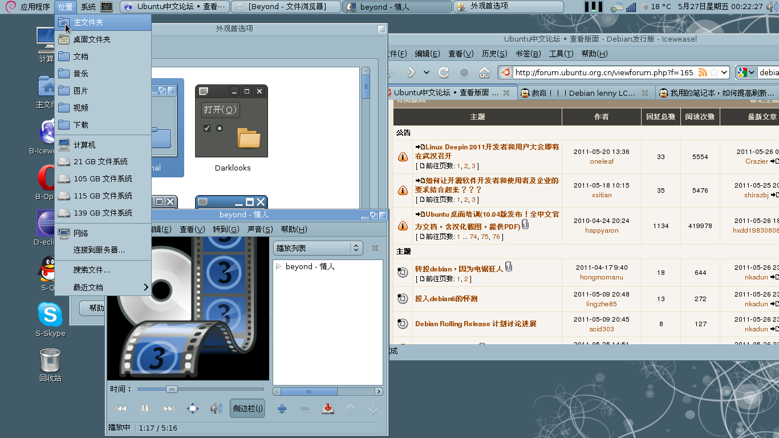Open the 声音 menu in the player
779x438 pixels.
coord(260,229)
